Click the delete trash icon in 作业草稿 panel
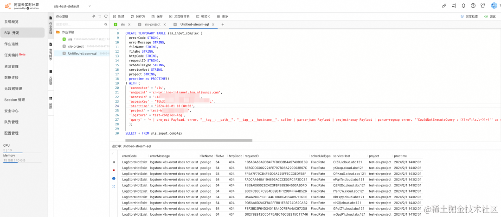Image resolution: width=501 pixels, height=217 pixels. [100, 16]
